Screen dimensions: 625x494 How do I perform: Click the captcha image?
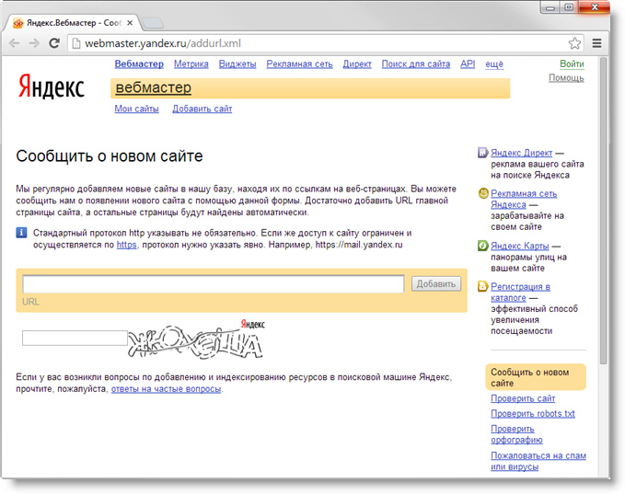(196, 339)
